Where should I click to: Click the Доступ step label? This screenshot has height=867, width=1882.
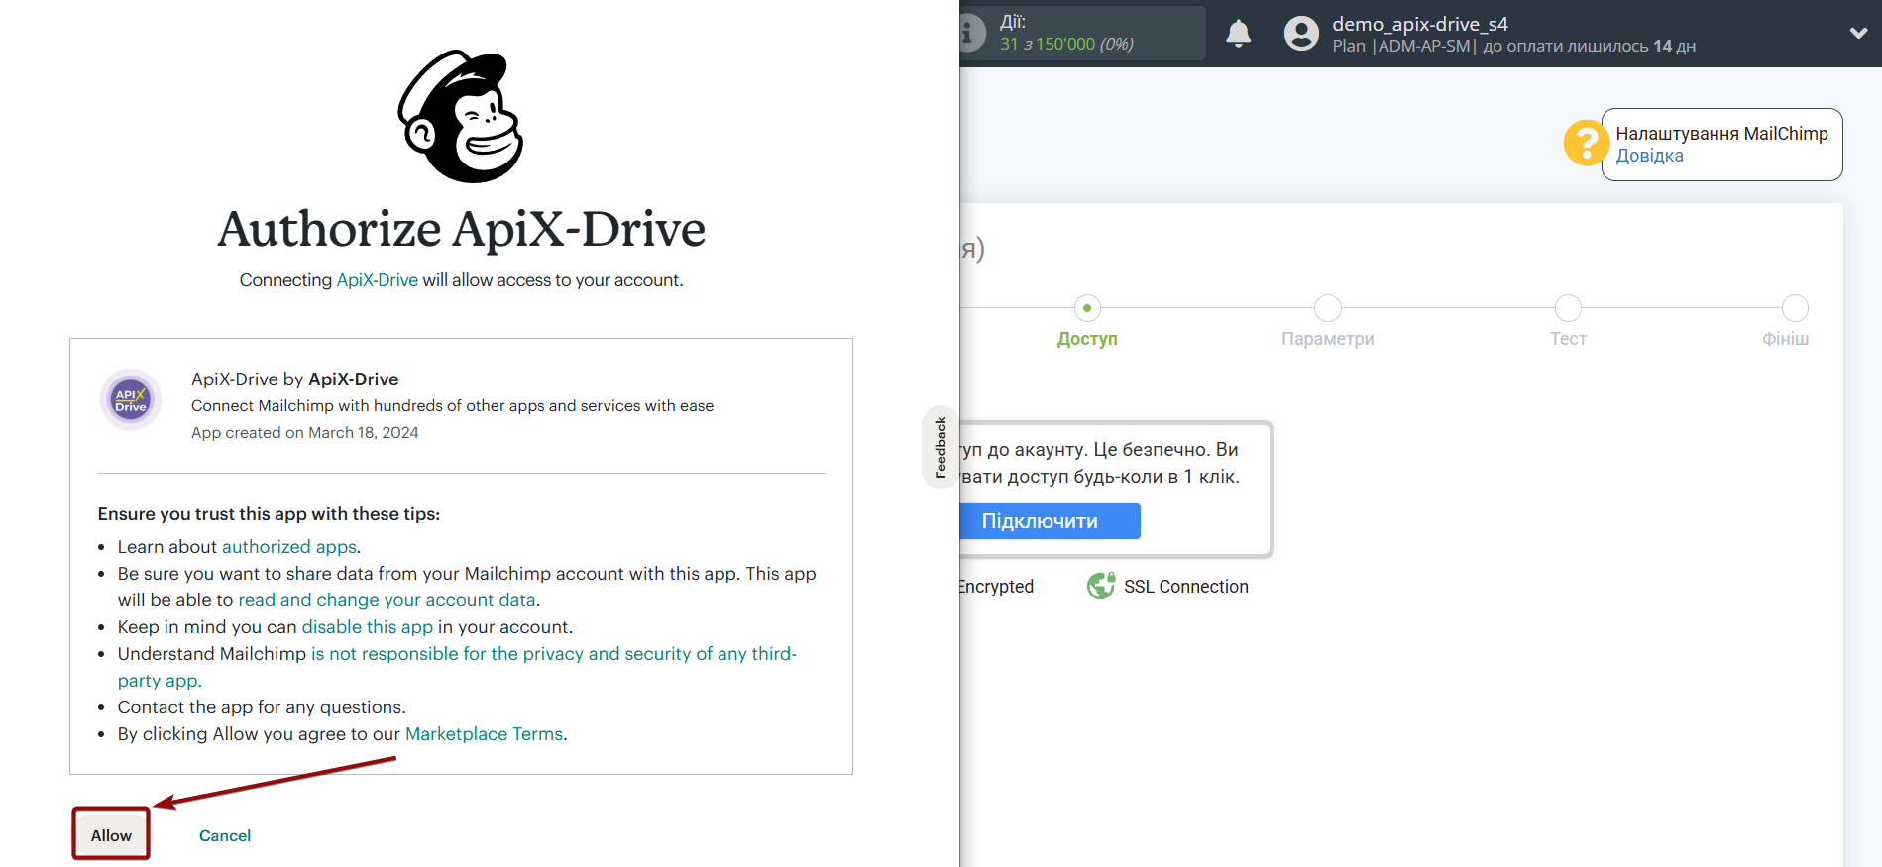1087,339
